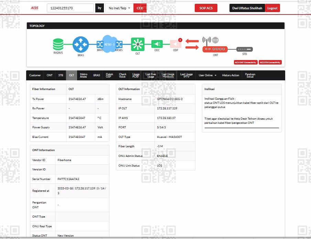This screenshot has width=311, height=239.
Task: Click the IP OLT value 172.28.117.139
Action: point(167,108)
